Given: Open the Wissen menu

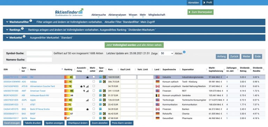Looking at the screenshot, I should 133,15.
